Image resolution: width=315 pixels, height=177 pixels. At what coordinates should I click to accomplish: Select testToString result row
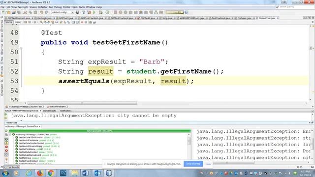[31, 158]
